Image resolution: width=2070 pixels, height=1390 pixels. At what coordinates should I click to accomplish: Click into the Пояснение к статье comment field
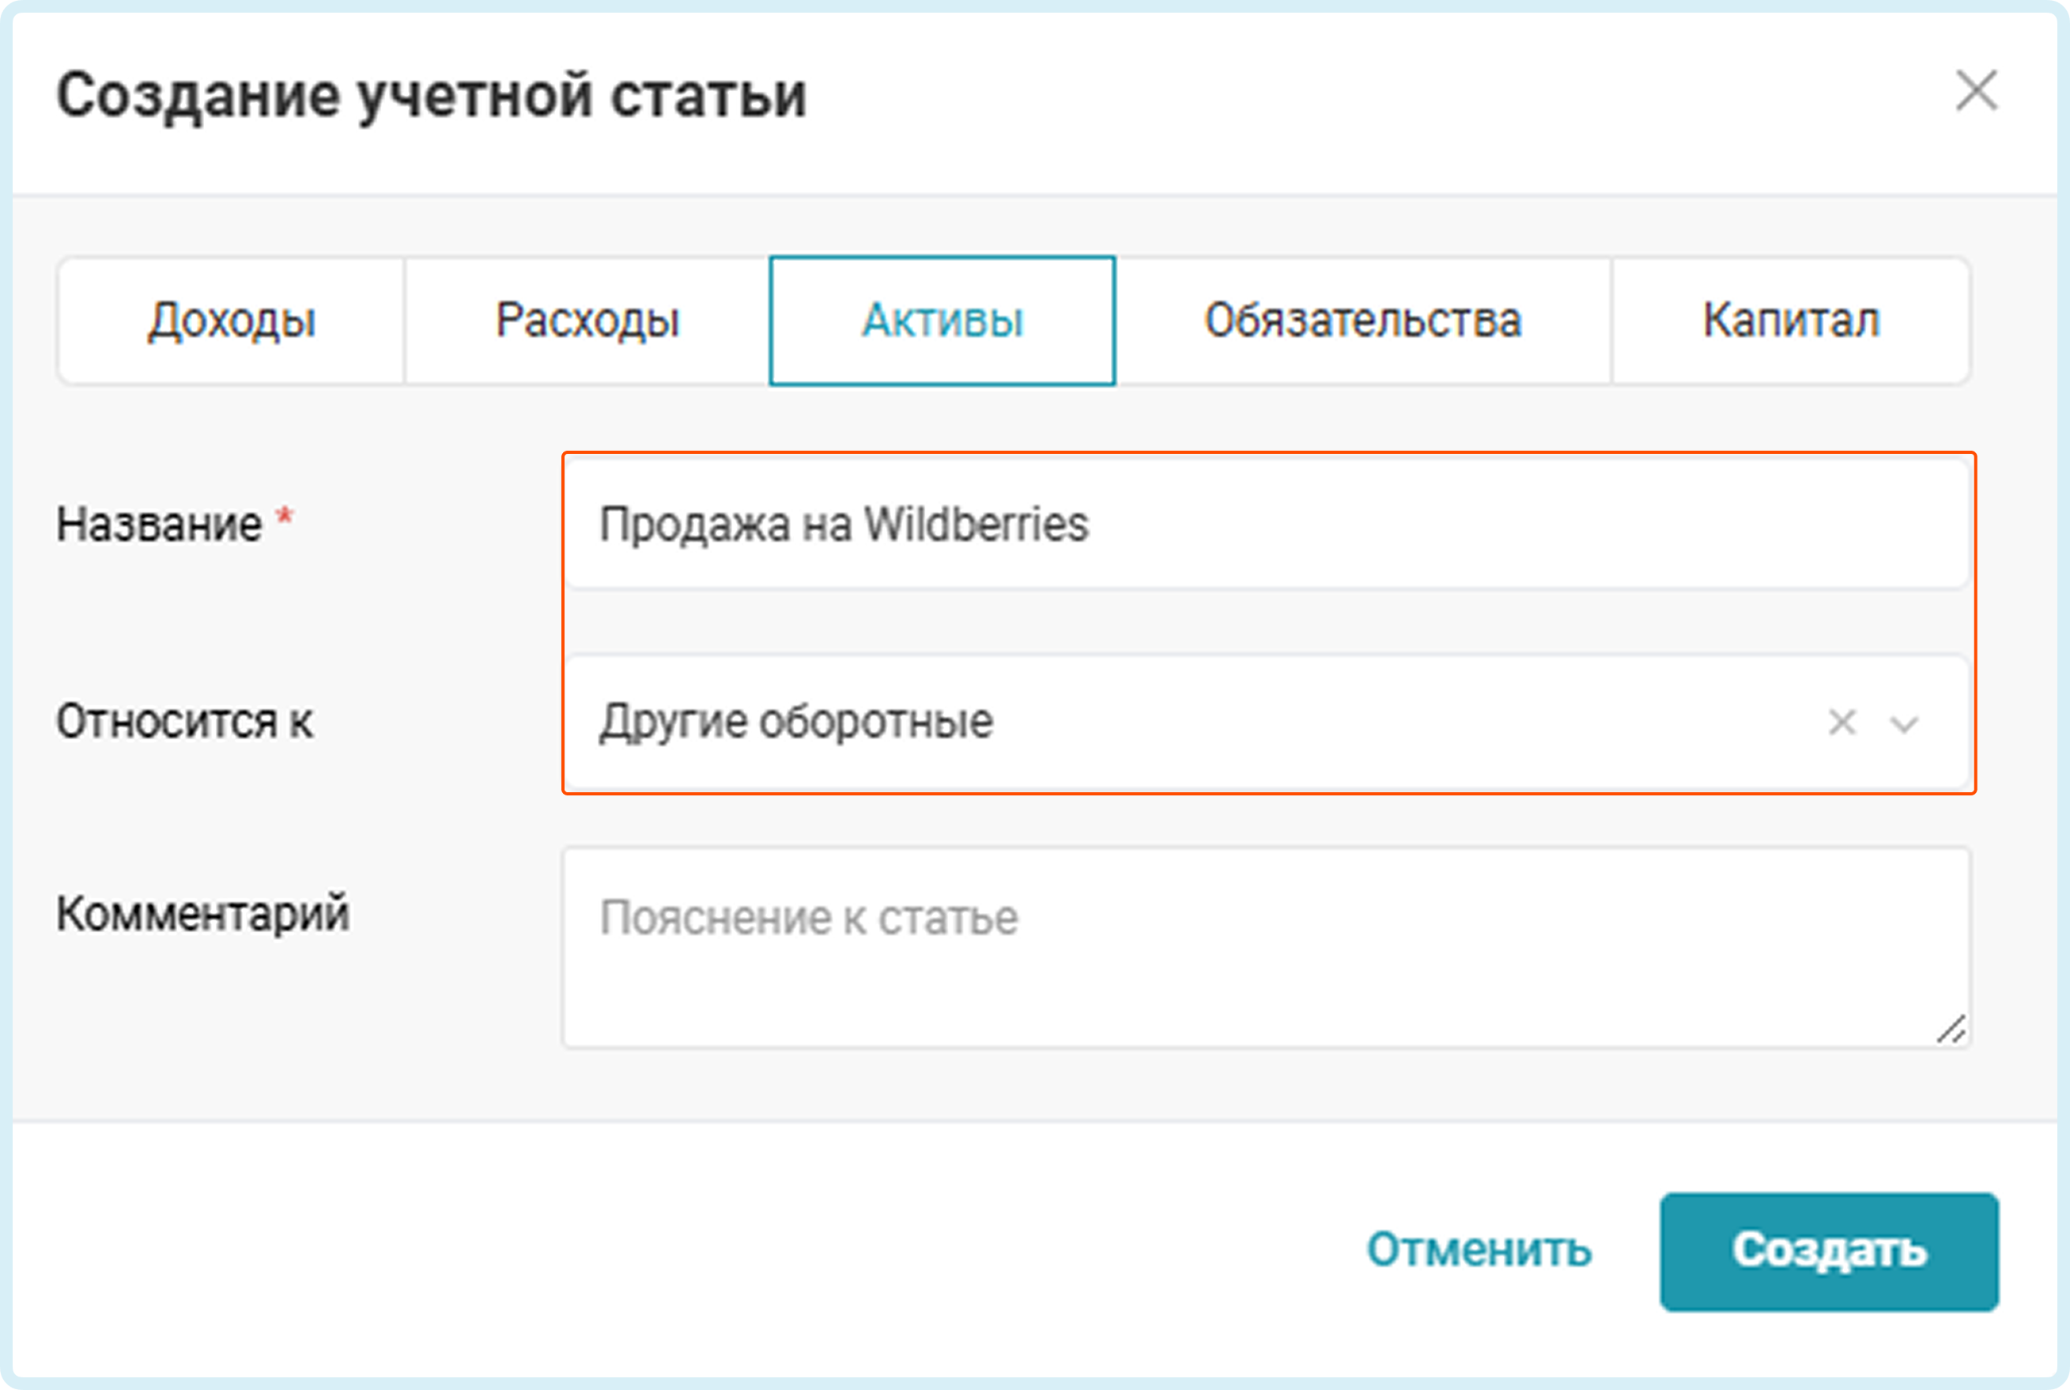tap(1267, 948)
